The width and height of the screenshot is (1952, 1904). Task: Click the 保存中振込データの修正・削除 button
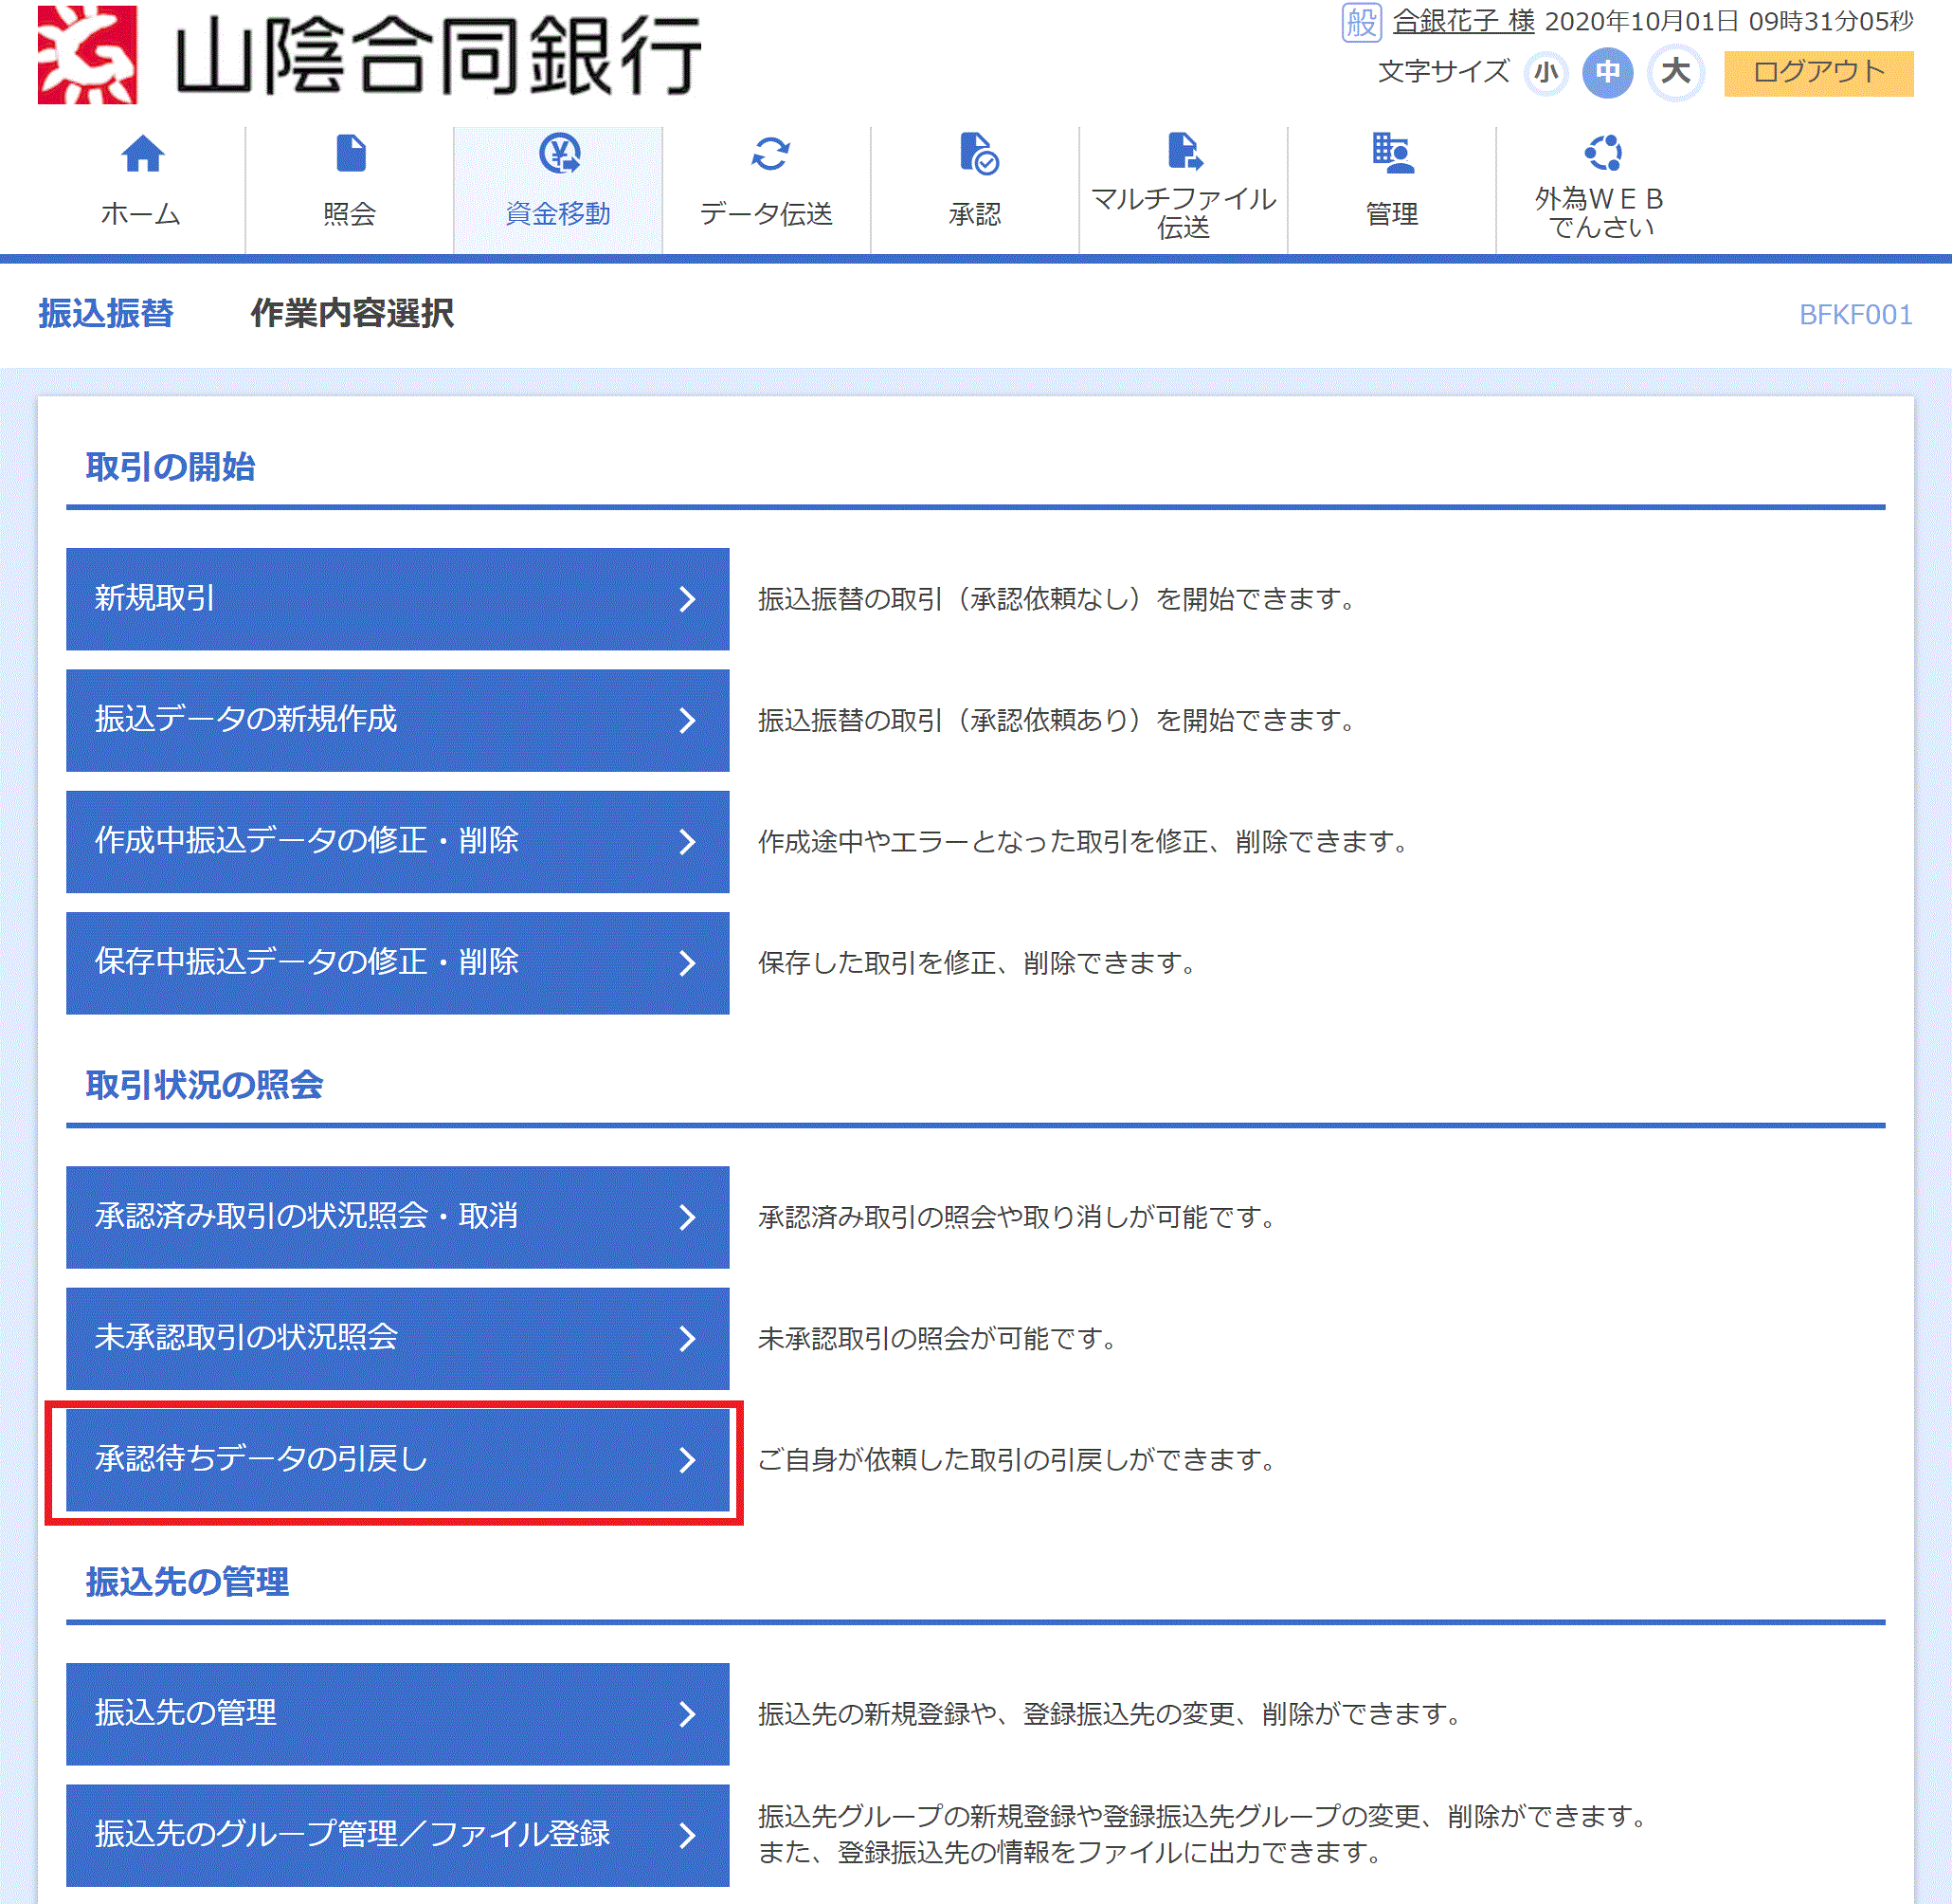point(398,963)
